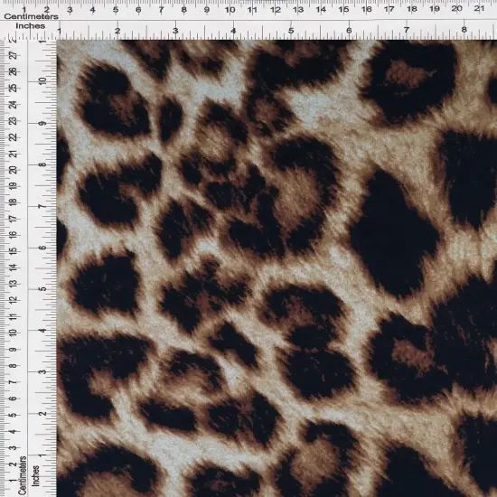
Task: Click the 10 mark on vertical inches ruler
Action: pyautogui.click(x=42, y=80)
